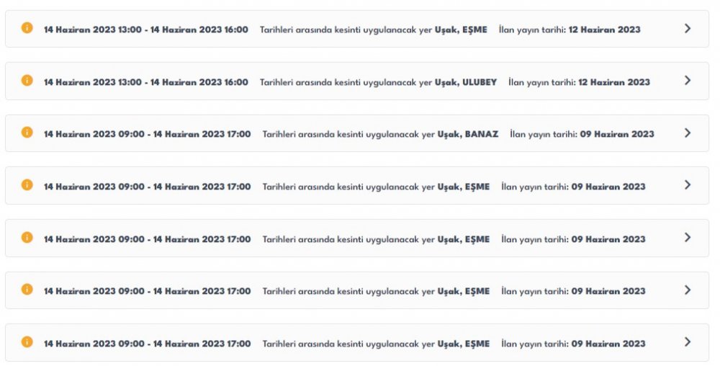The height and width of the screenshot is (366, 720).
Task: Click the chevron on the bottom outage row
Action: coord(688,342)
